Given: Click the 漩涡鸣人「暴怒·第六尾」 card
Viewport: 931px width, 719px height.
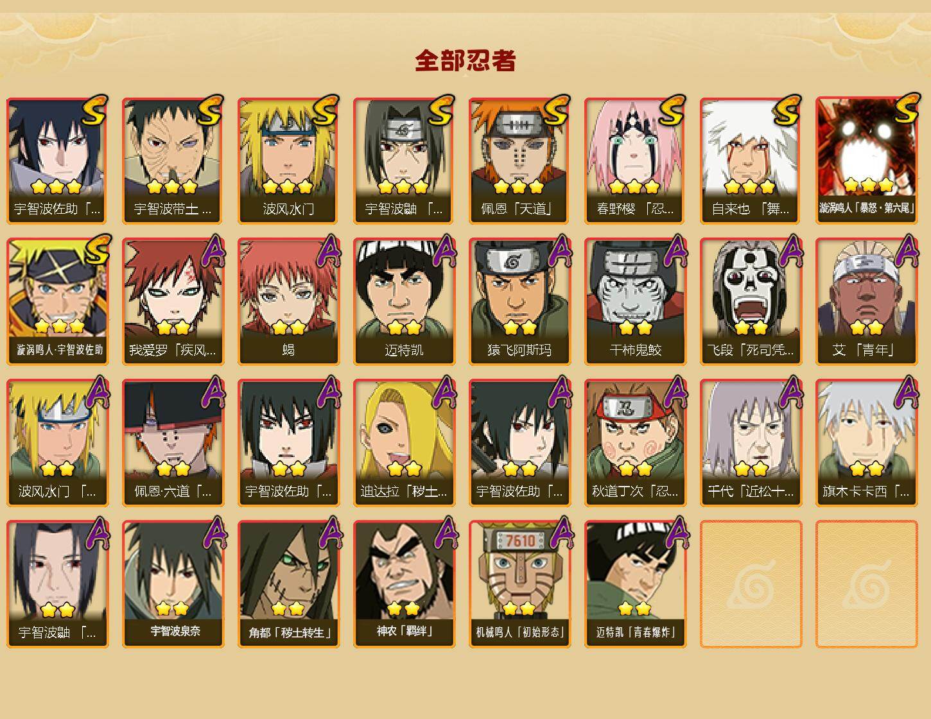Looking at the screenshot, I should (866, 160).
